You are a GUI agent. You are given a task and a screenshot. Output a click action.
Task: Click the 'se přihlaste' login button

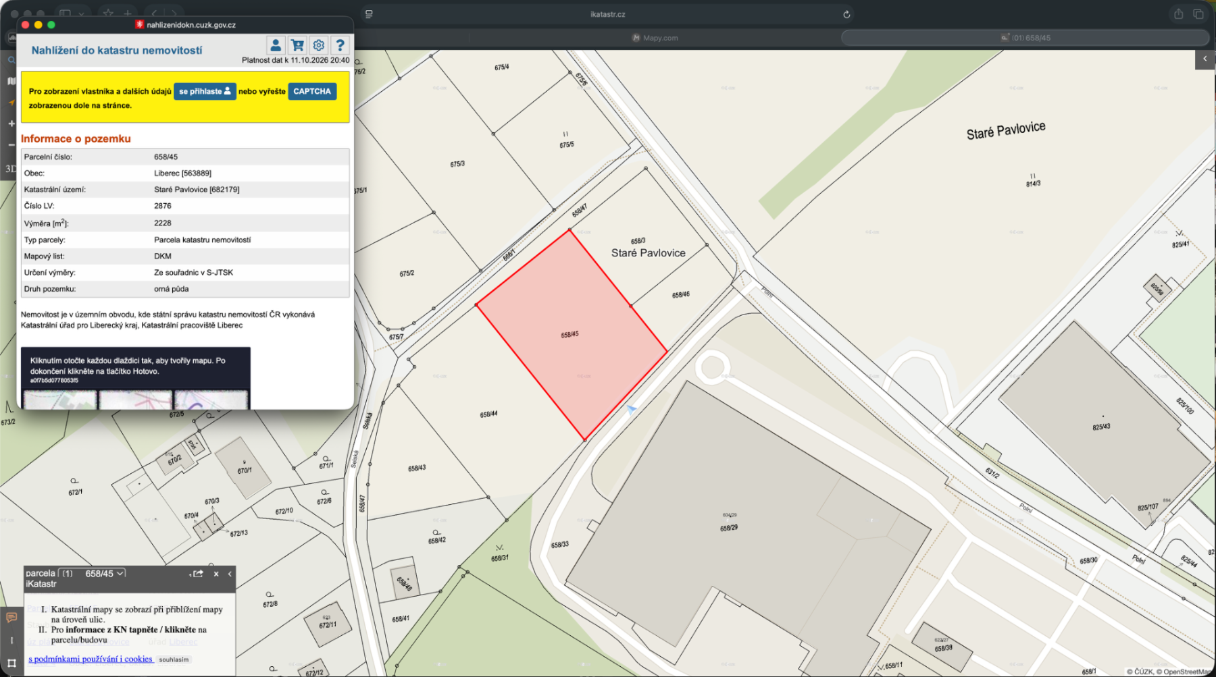tap(205, 91)
